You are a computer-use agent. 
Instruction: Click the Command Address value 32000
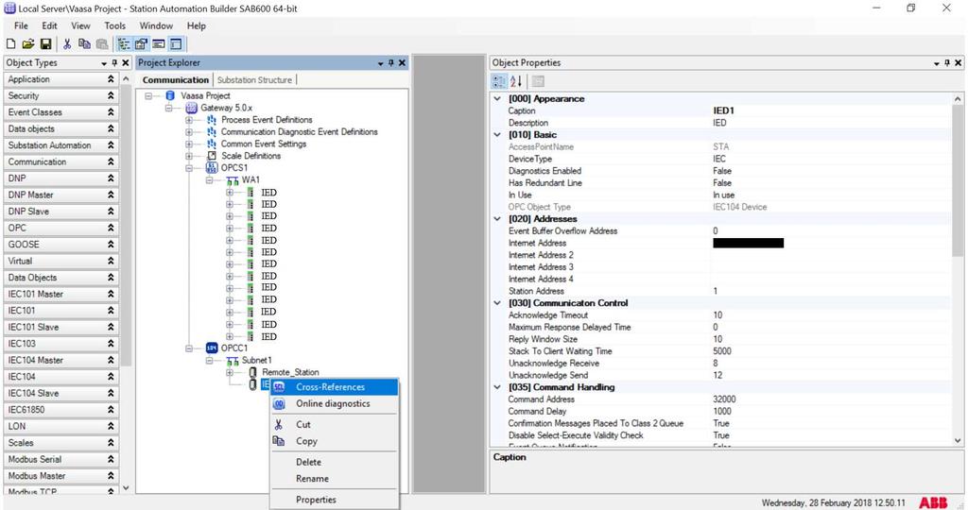click(x=831, y=399)
